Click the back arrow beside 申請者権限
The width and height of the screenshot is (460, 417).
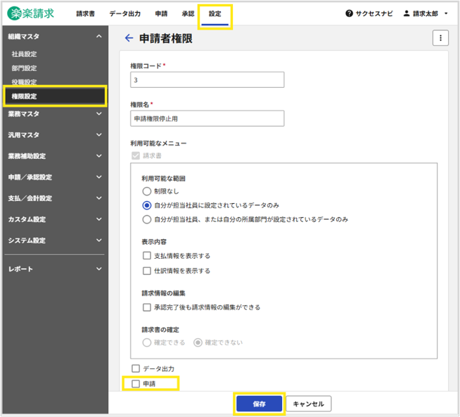click(128, 39)
